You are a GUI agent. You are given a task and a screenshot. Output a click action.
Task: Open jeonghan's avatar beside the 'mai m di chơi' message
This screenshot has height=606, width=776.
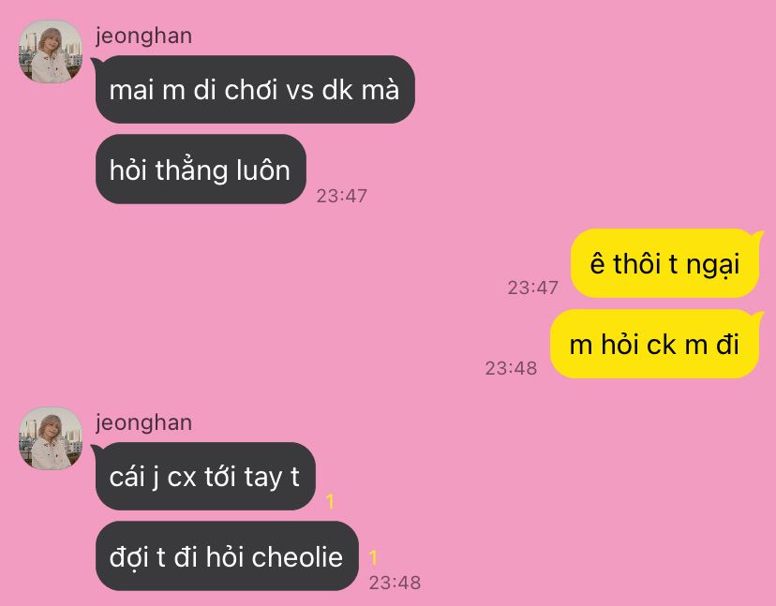(50, 51)
